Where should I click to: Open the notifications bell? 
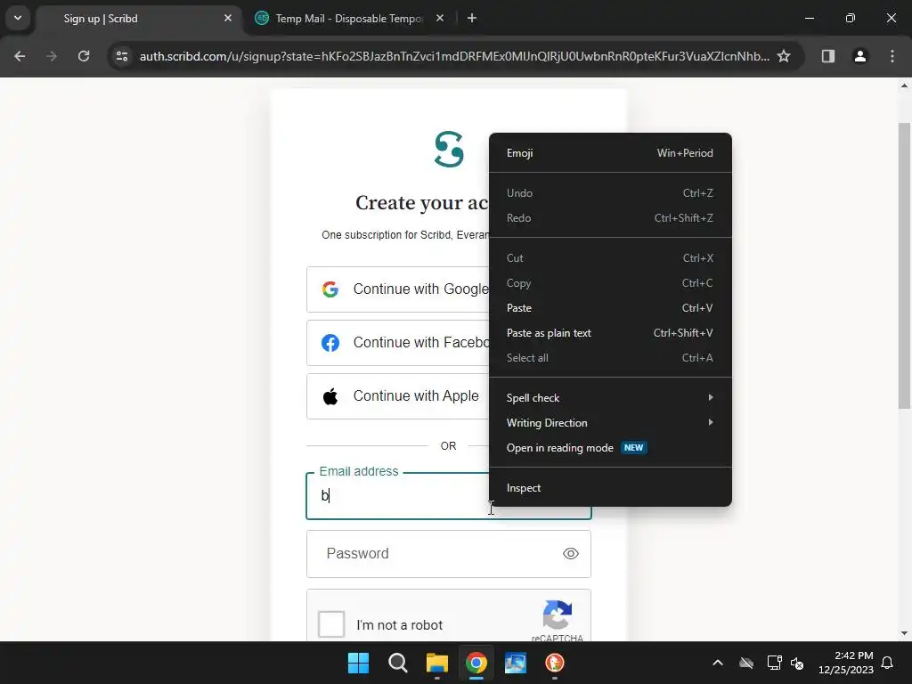click(887, 663)
